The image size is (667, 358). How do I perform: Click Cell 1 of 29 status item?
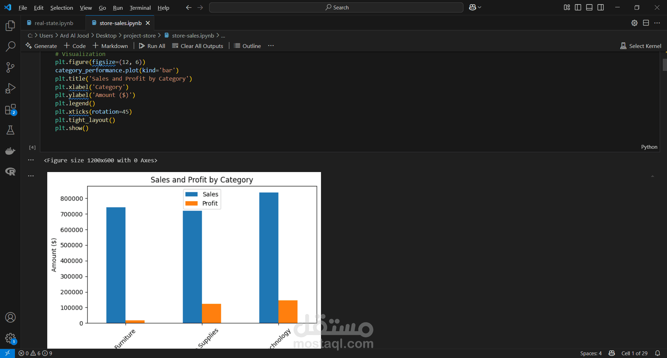[634, 353]
